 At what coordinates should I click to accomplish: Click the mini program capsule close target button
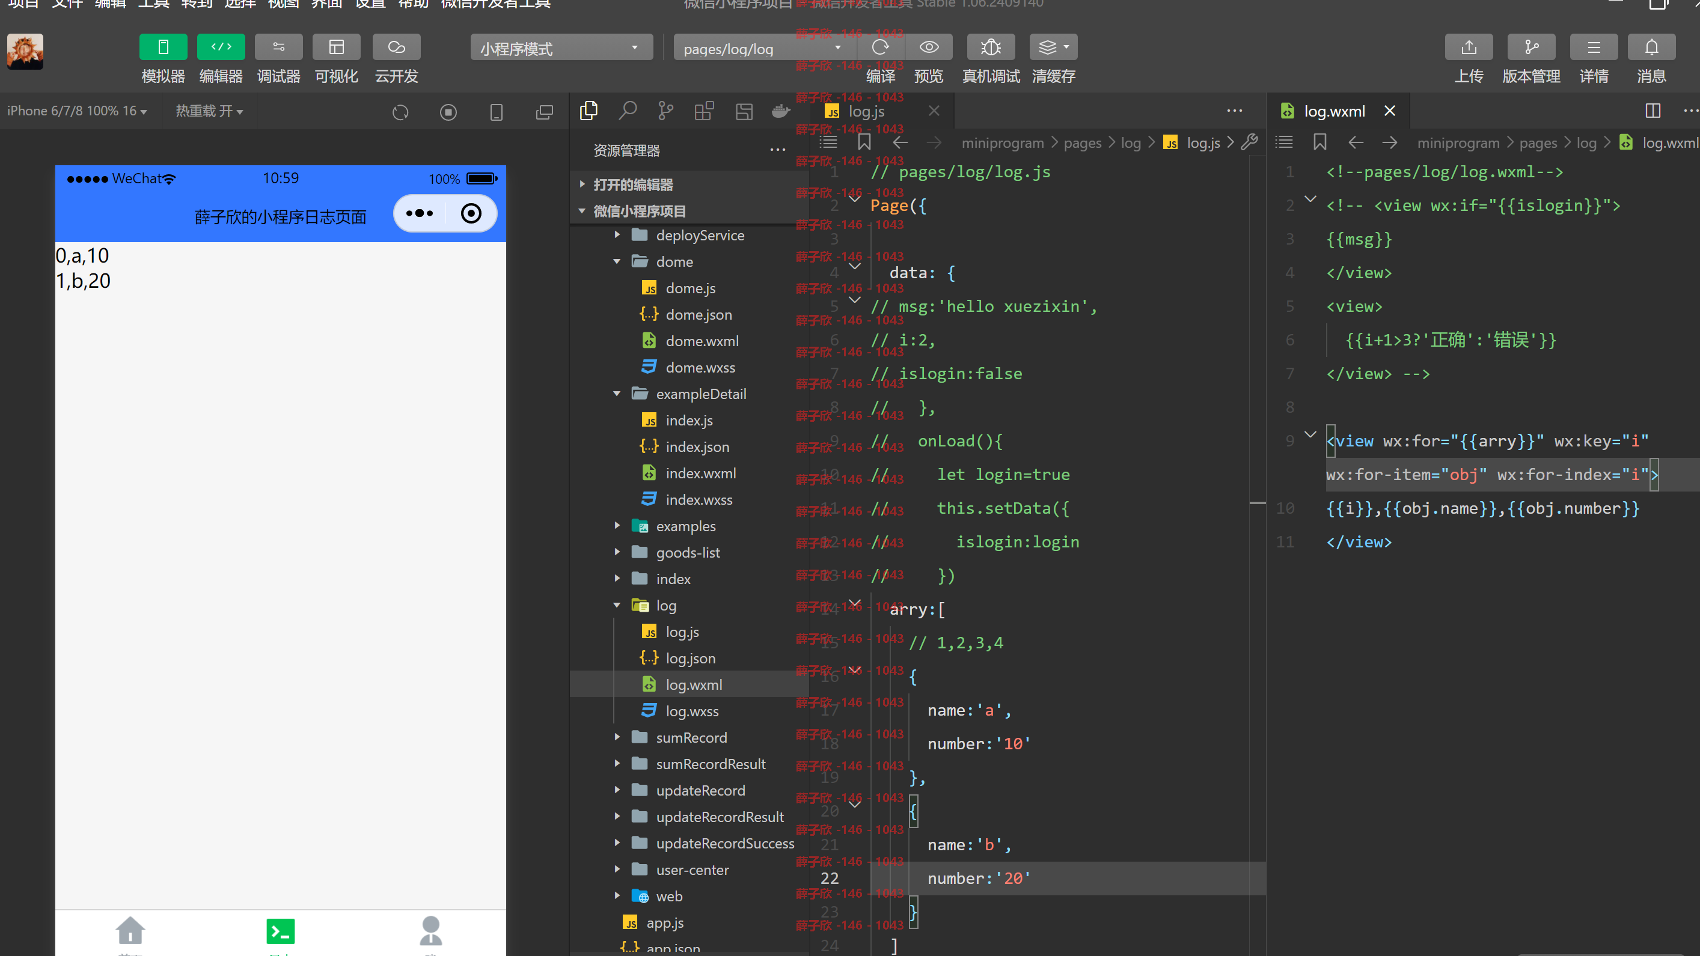click(x=471, y=213)
